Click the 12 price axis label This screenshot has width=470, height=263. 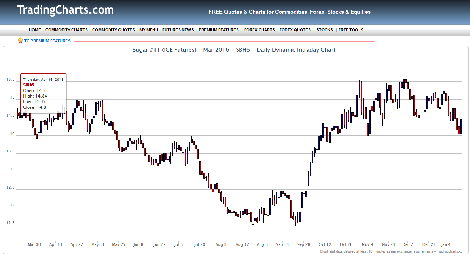pyautogui.click(x=13, y=205)
